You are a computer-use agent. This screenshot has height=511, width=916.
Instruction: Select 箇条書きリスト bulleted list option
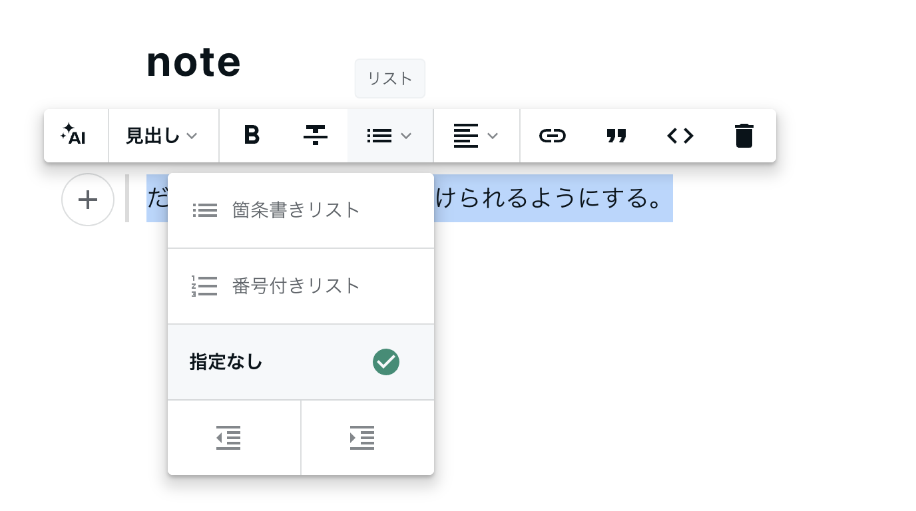(x=296, y=210)
